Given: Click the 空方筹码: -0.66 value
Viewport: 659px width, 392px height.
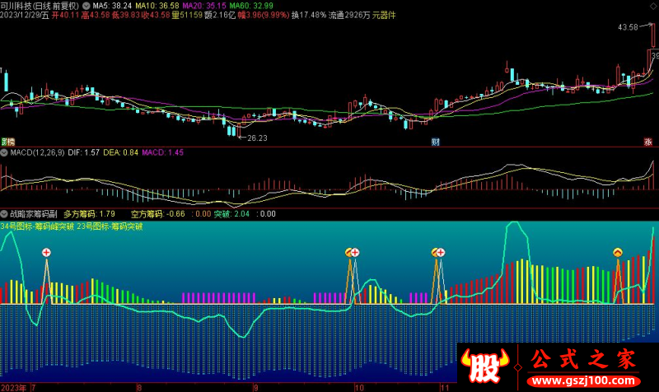Looking at the screenshot, I should pyautogui.click(x=158, y=214).
